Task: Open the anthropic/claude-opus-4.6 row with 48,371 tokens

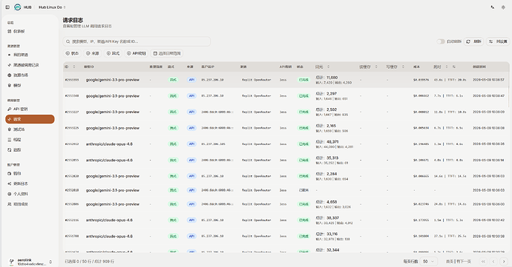Action: [x=286, y=144]
